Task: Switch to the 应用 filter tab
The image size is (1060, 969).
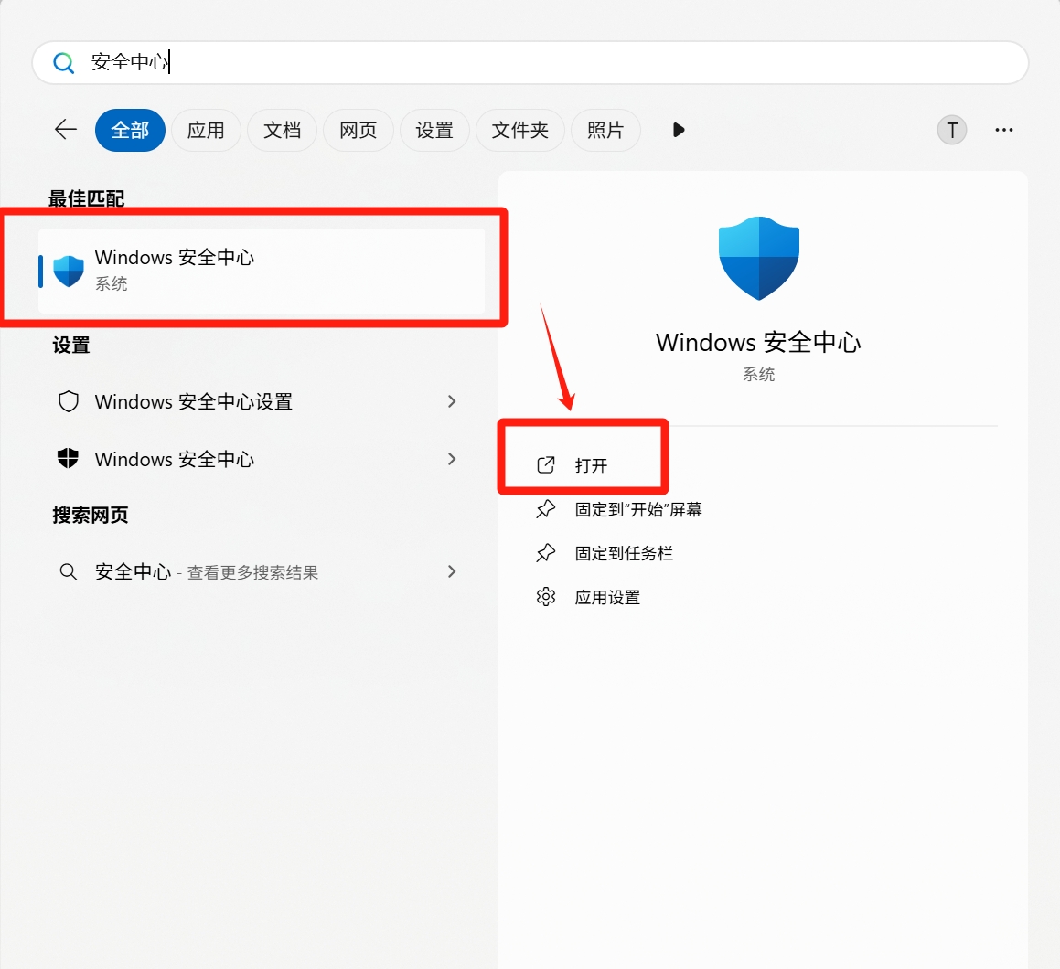Action: pos(206,130)
